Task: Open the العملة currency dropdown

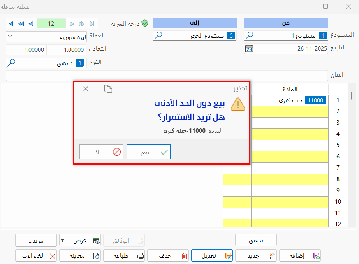Action: coord(11,37)
